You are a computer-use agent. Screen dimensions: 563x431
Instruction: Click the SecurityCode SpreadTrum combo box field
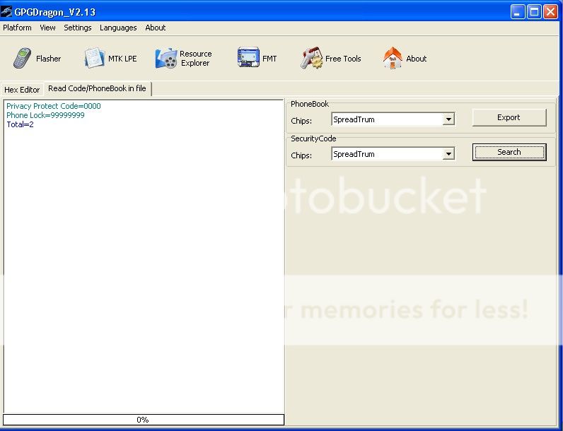[x=393, y=154]
